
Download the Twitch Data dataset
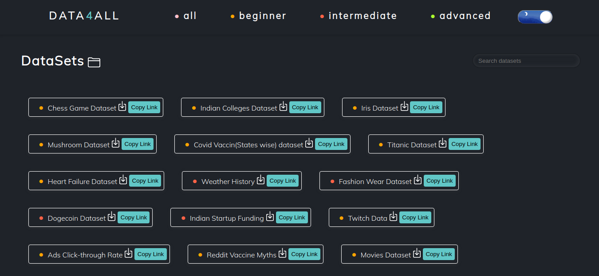(393, 217)
